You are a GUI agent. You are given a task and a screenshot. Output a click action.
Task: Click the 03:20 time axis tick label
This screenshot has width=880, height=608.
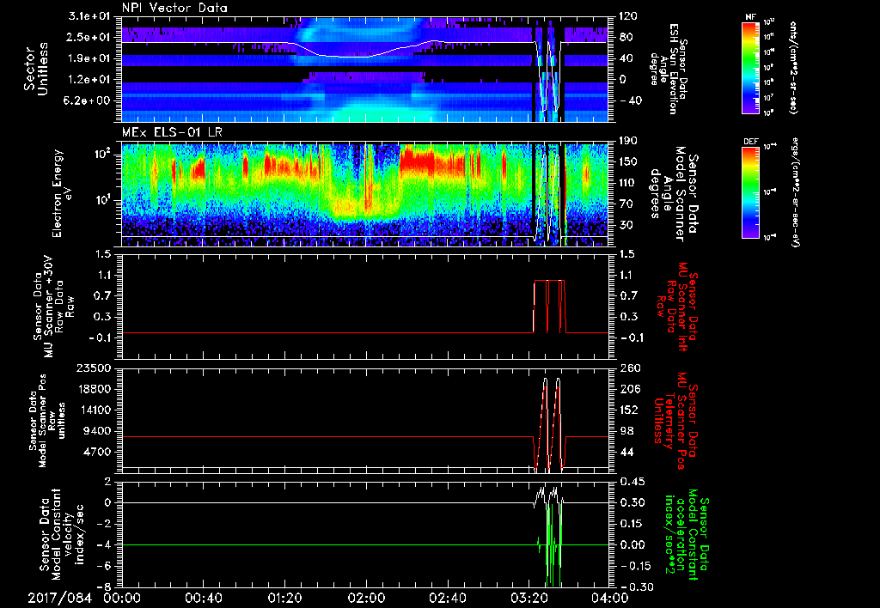tap(529, 597)
